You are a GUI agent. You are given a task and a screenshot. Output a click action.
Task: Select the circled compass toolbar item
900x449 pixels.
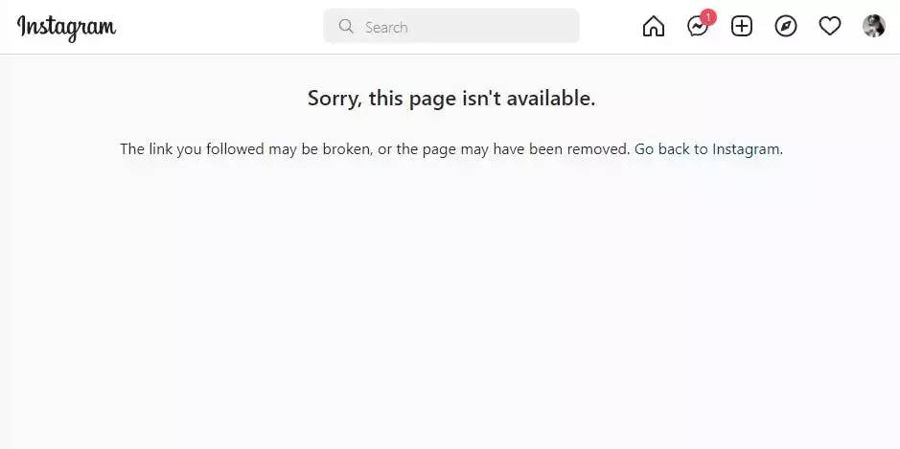pos(786,27)
